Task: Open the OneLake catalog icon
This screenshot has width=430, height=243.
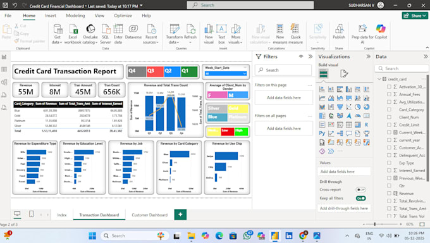Action: point(90,34)
